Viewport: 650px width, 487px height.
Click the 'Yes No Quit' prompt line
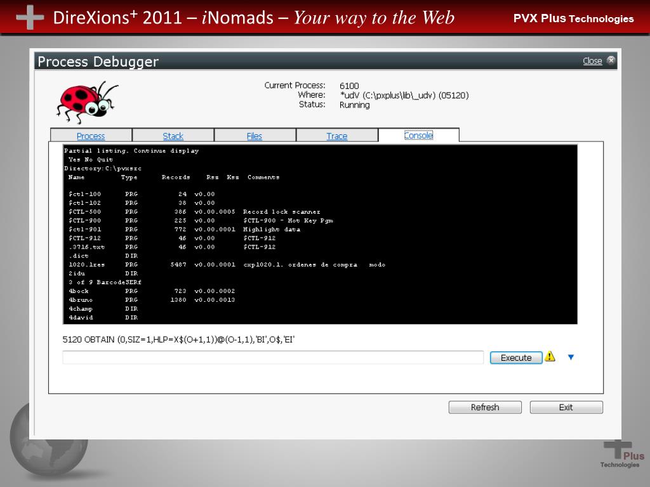[x=91, y=159]
